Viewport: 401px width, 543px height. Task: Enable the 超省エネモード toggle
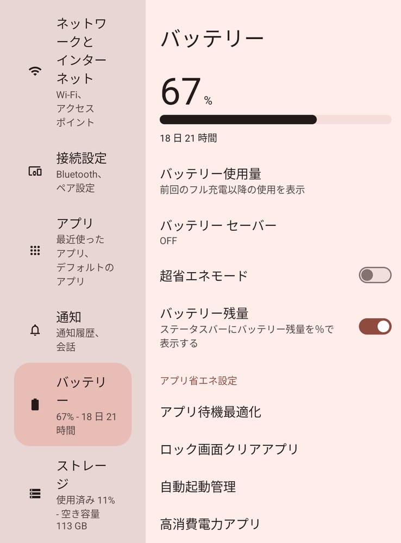pos(375,275)
